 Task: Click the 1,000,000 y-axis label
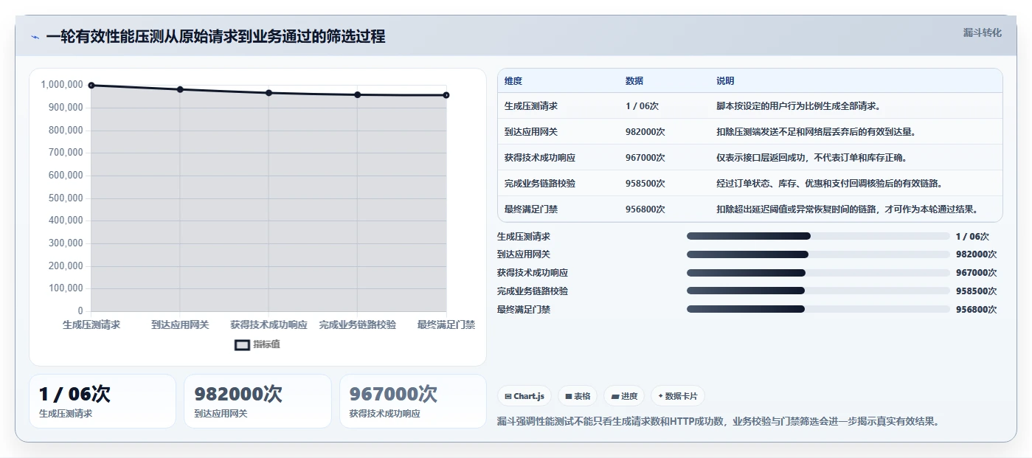62,85
